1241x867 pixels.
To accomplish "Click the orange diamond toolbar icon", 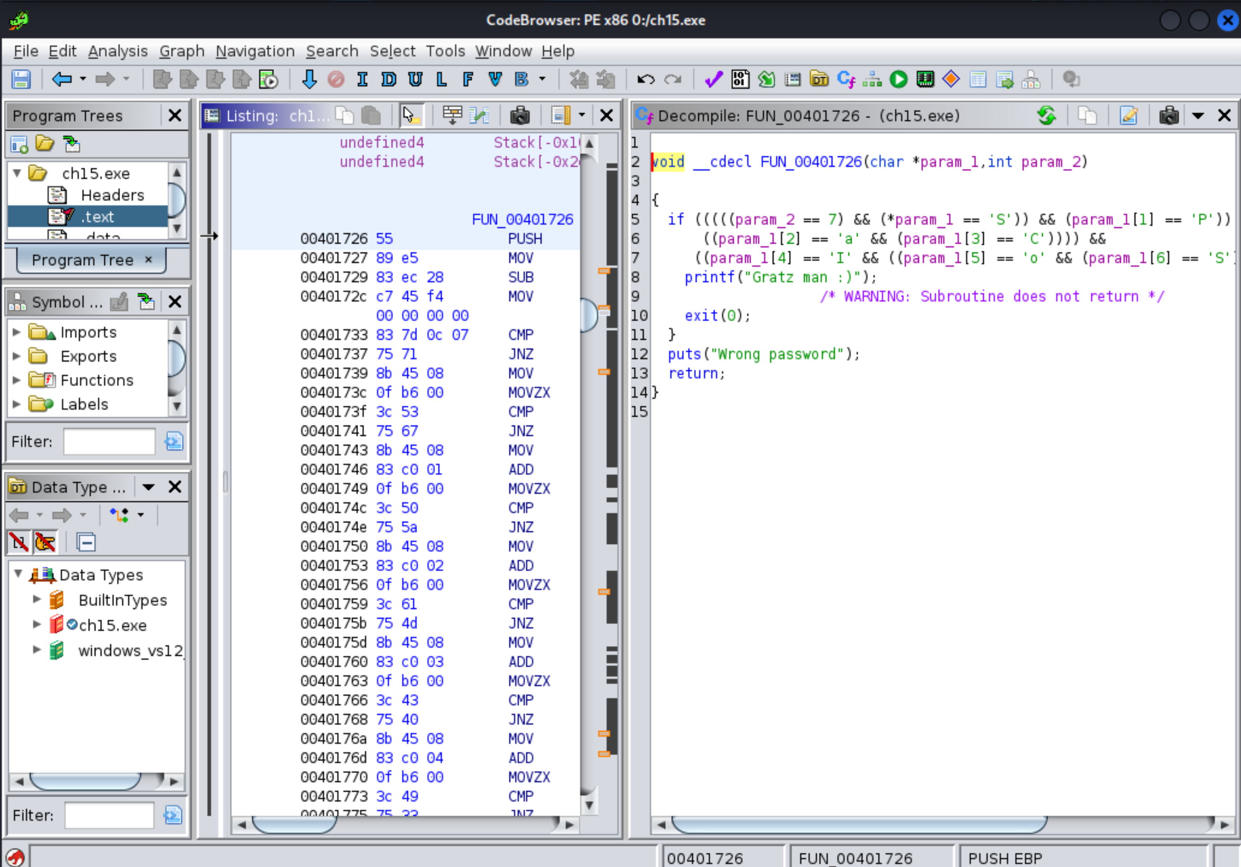I will coord(951,80).
